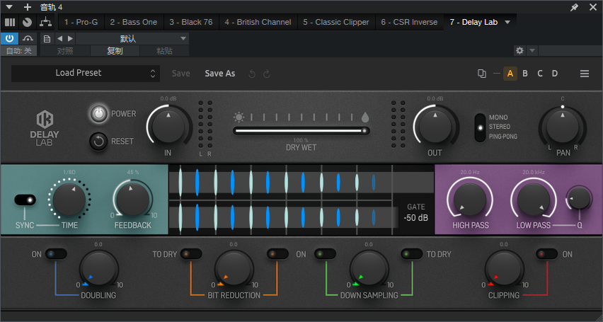Click the Save As button

click(220, 74)
